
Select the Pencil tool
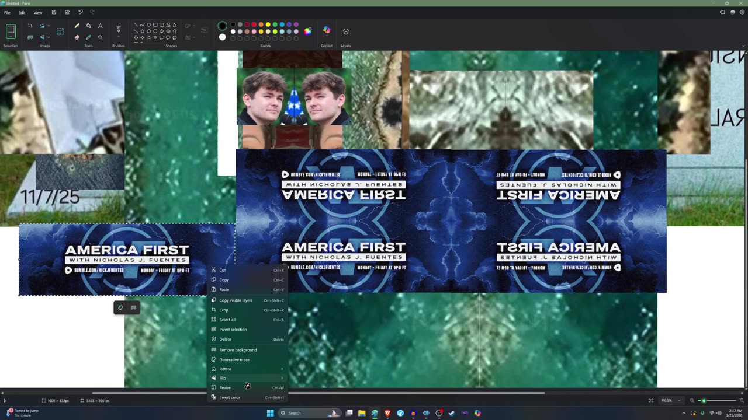(x=77, y=26)
